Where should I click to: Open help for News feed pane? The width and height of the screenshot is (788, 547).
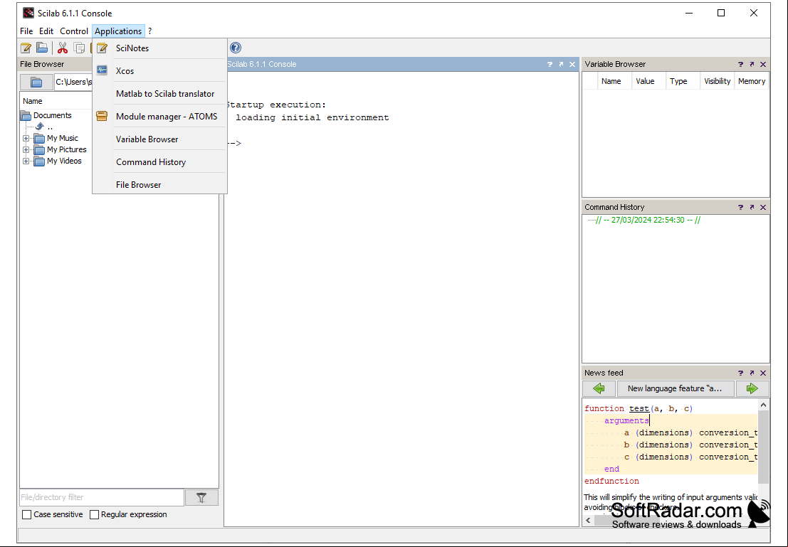[x=740, y=373]
